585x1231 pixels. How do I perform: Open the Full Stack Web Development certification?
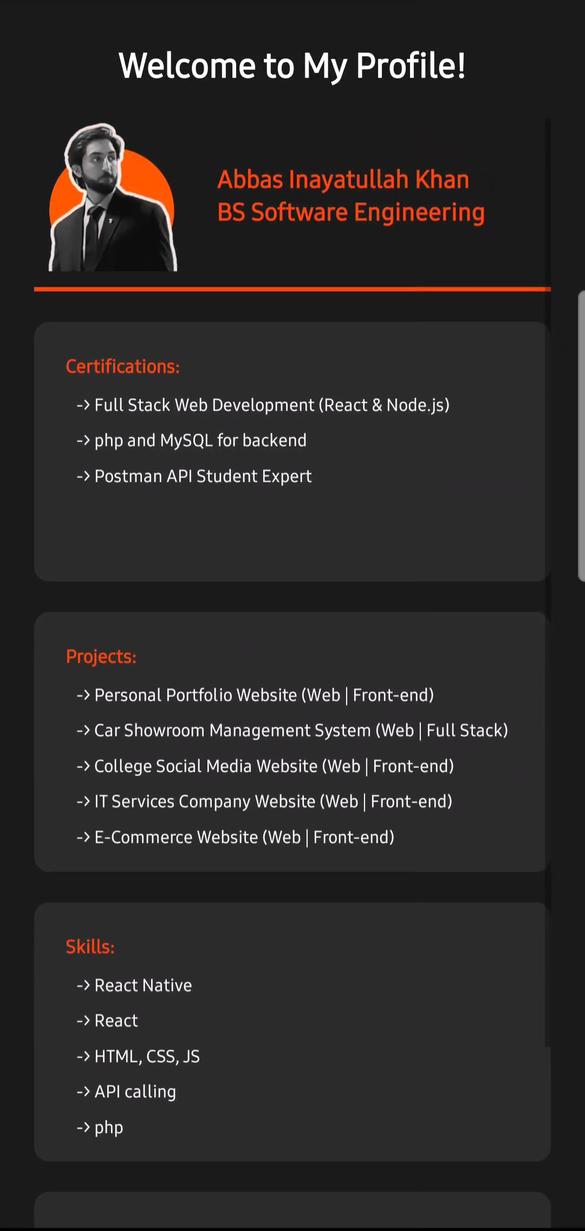point(271,405)
